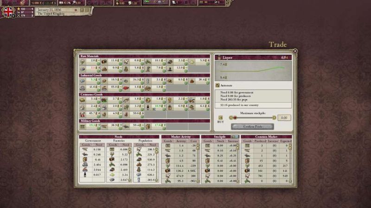
Task: Click the Confirm Trade button
Action: [x=252, y=127]
